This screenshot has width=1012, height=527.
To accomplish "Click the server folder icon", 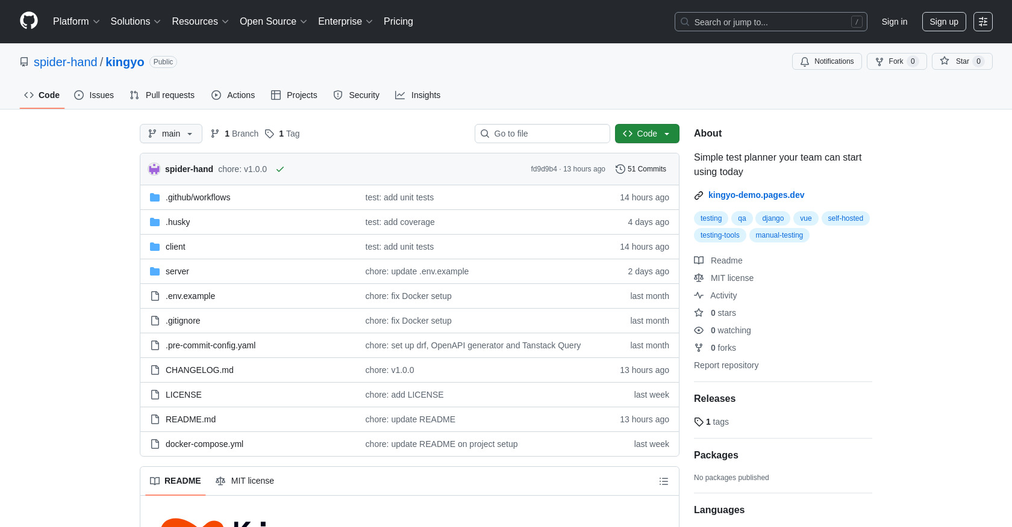I will click(155, 271).
